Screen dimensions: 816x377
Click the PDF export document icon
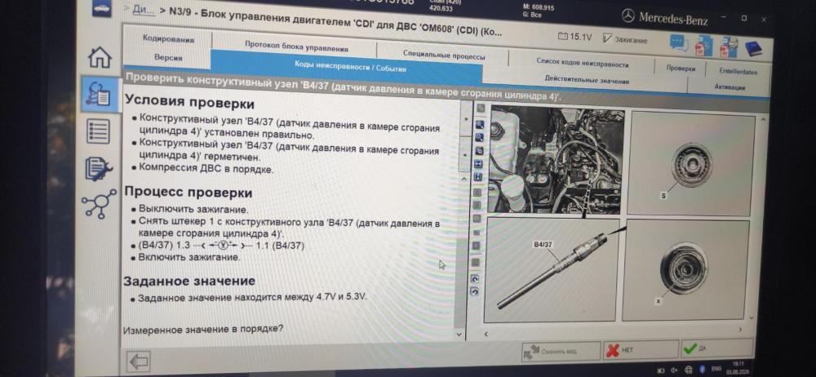coord(703,46)
